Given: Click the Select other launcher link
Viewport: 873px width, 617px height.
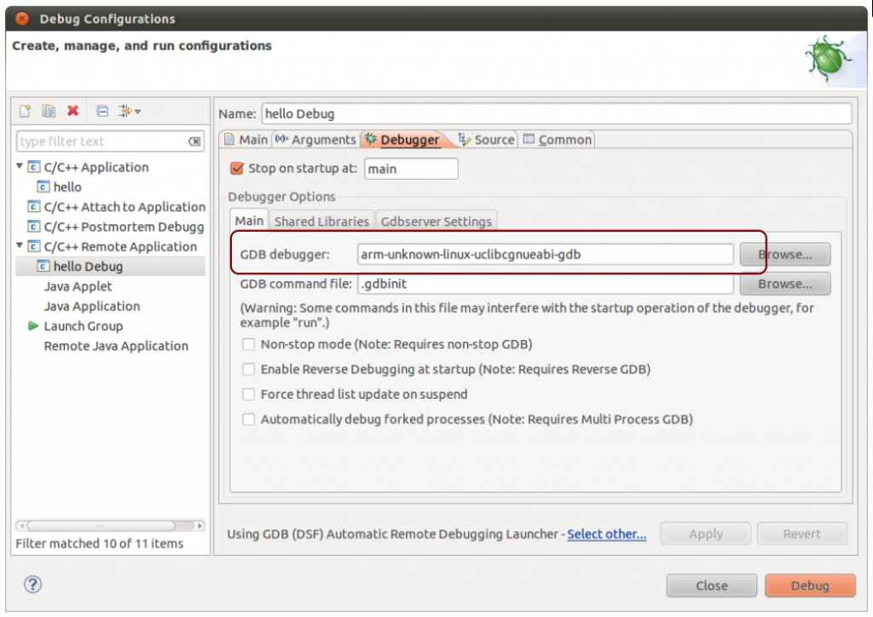Looking at the screenshot, I should pos(606,533).
